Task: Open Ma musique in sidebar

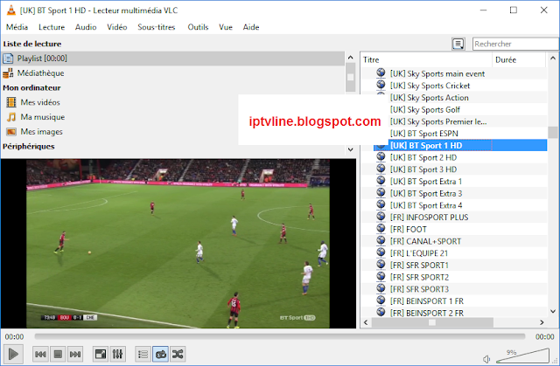Action: [x=43, y=117]
